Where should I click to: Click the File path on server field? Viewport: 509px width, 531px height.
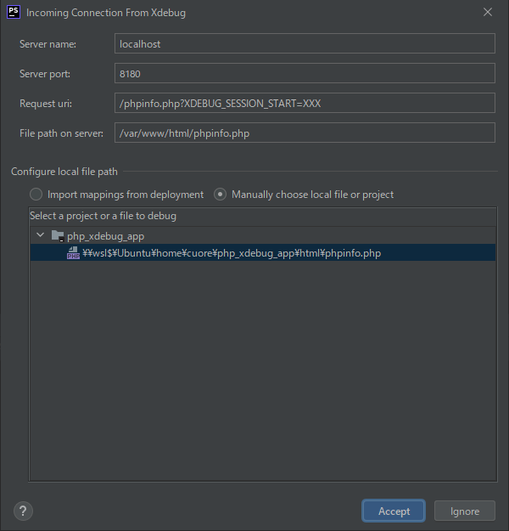pyautogui.click(x=304, y=133)
